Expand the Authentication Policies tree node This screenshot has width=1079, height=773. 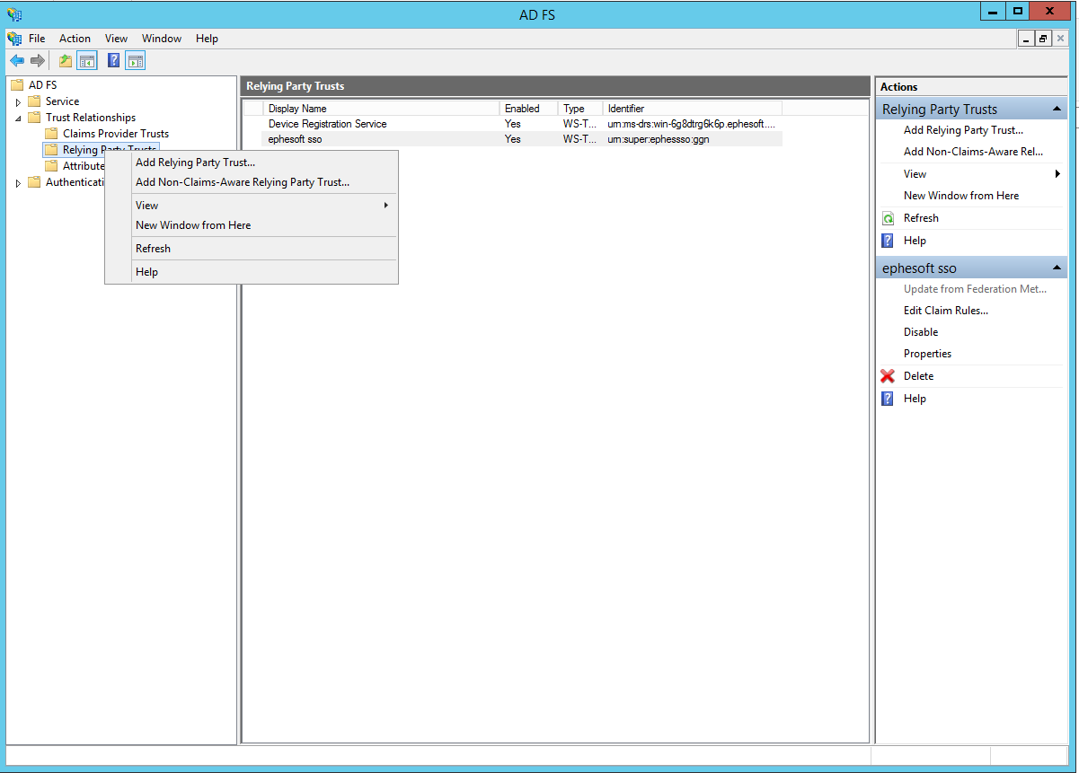(x=18, y=183)
